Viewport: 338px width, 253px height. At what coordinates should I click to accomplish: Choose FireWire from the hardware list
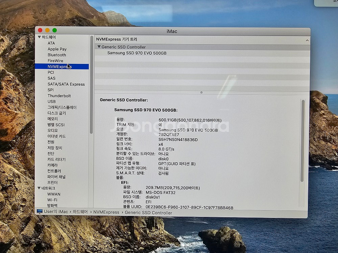pyautogui.click(x=55, y=61)
